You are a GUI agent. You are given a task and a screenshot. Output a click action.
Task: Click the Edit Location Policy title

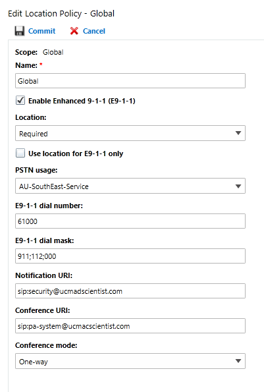(x=61, y=13)
